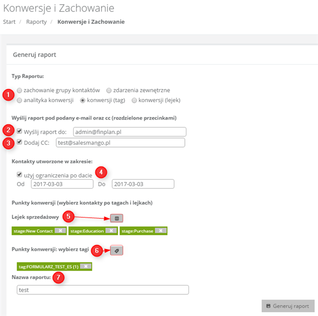Remove the tag:FORMULARZ_TEST_ES chip
This screenshot has width=318, height=316.
pos(86,266)
